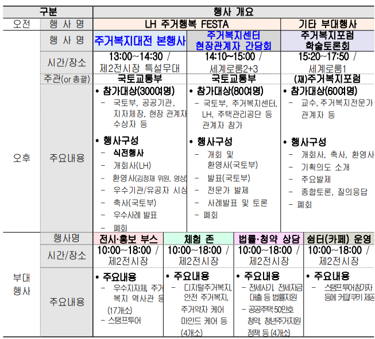The width and height of the screenshot is (375, 339).
Task: Click '기획의도 소개' item
Action: [325, 167]
